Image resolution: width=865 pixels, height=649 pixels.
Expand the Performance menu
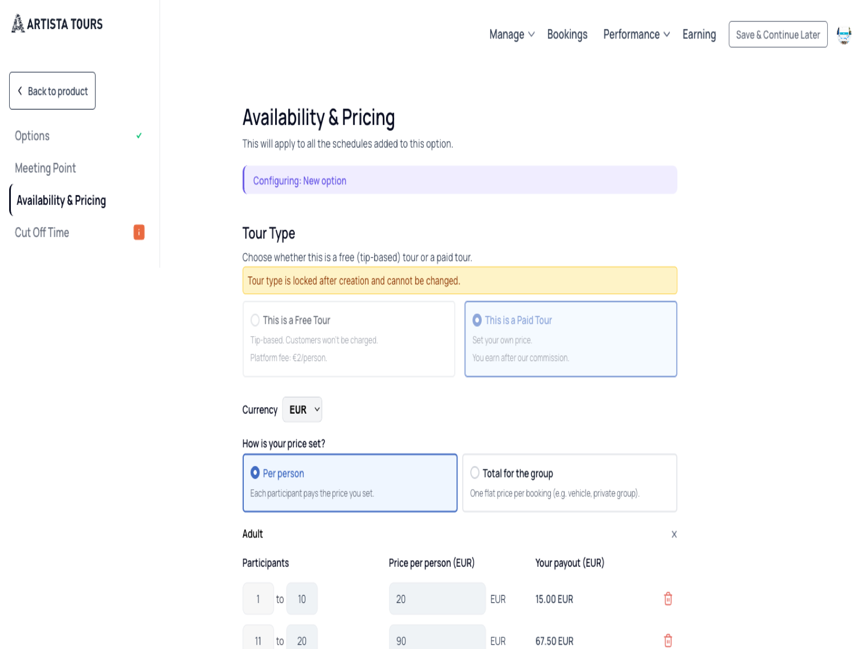point(636,35)
